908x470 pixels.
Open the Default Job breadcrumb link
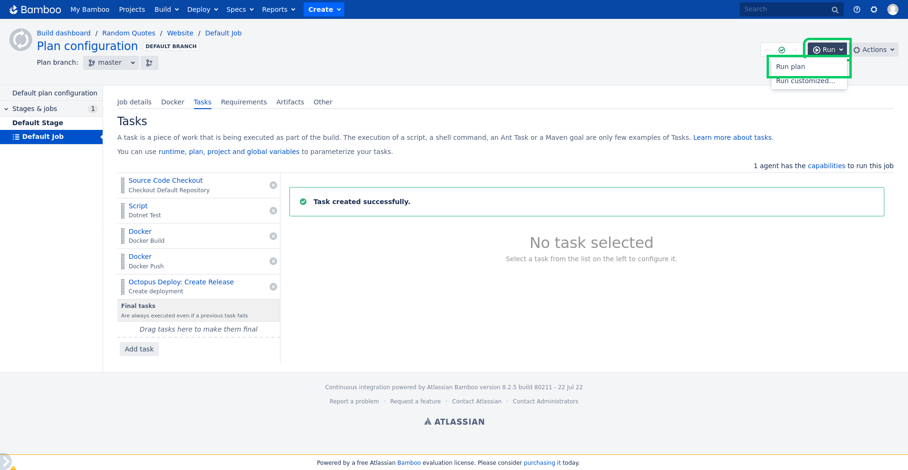223,33
